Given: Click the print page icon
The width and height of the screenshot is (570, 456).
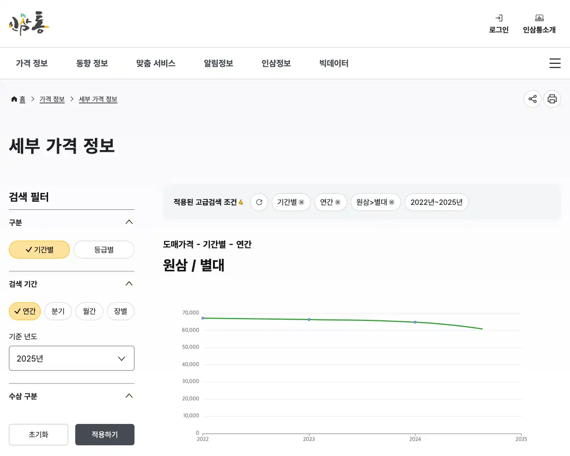Looking at the screenshot, I should tap(552, 99).
